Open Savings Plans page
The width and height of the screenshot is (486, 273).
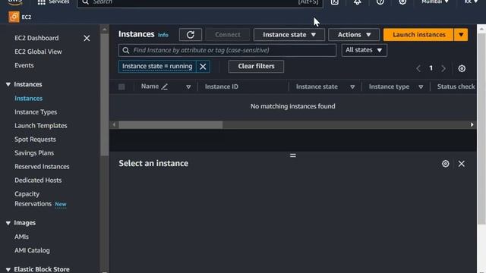34,153
